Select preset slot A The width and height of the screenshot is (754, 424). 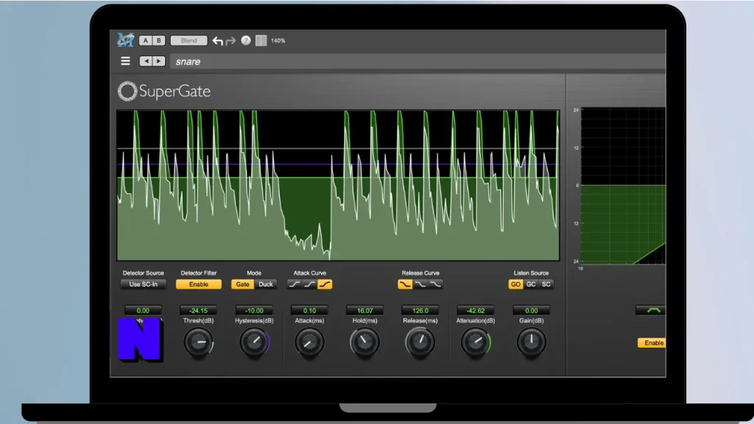[146, 40]
